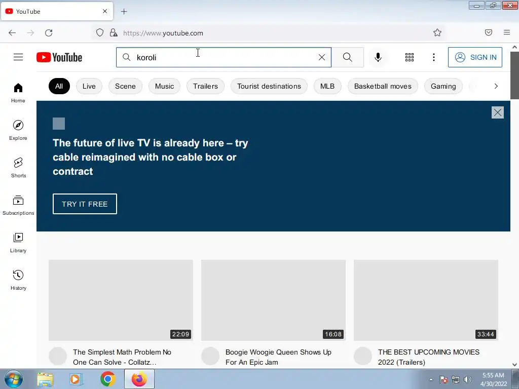Click channel avatar beside Upcoming Movies video
The width and height of the screenshot is (519, 389).
pyautogui.click(x=363, y=356)
